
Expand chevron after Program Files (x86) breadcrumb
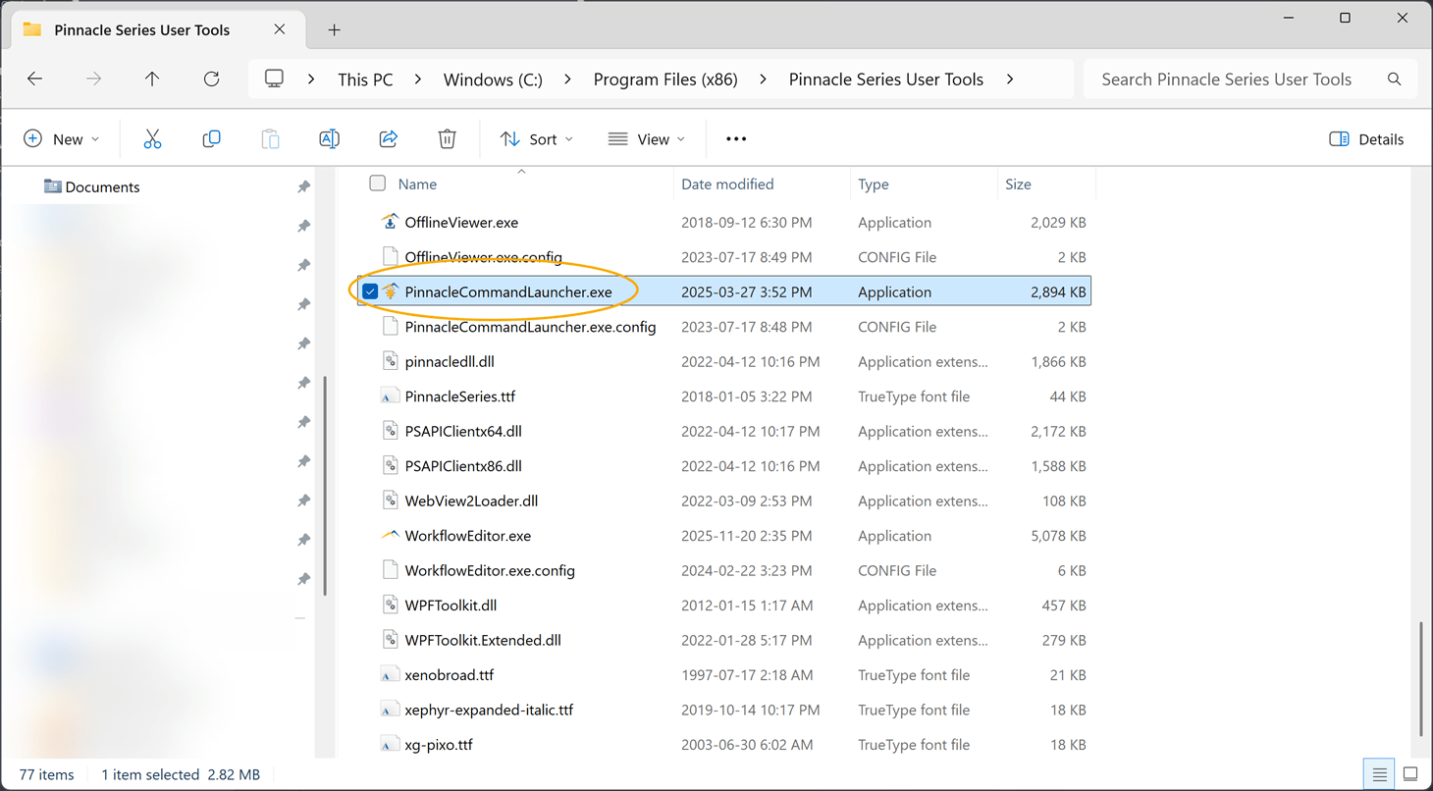[764, 79]
